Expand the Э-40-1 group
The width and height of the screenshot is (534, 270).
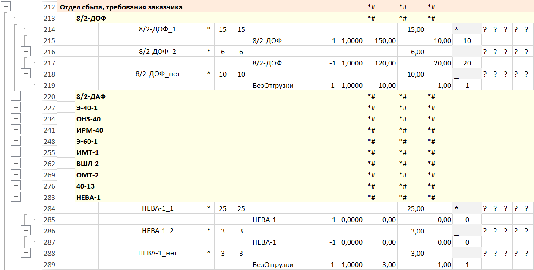point(16,107)
